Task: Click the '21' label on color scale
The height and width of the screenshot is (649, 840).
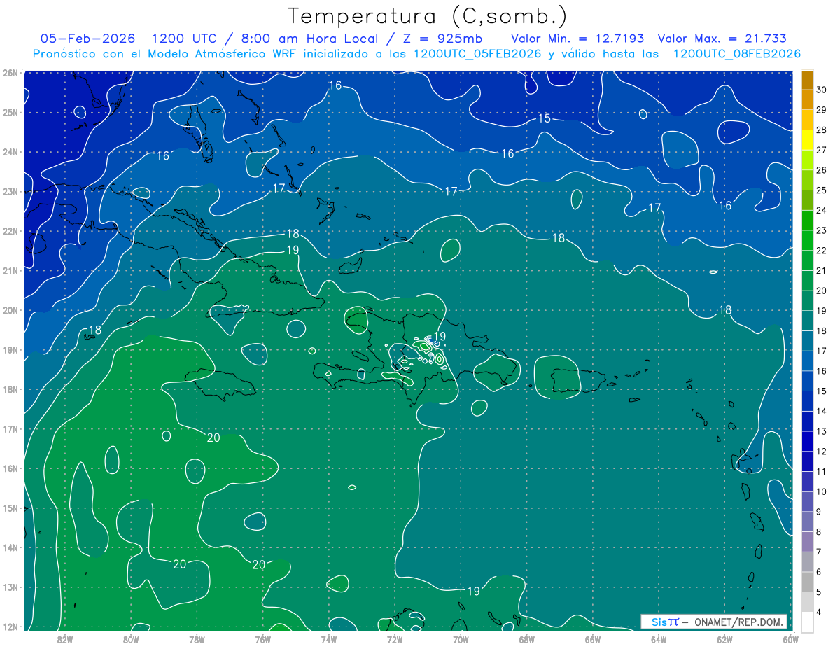Action: pos(822,271)
